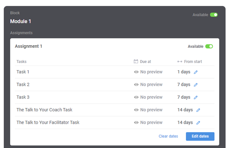Edit days for Talk to Your Facilitator Task
This screenshot has width=230, height=148.
click(198, 123)
